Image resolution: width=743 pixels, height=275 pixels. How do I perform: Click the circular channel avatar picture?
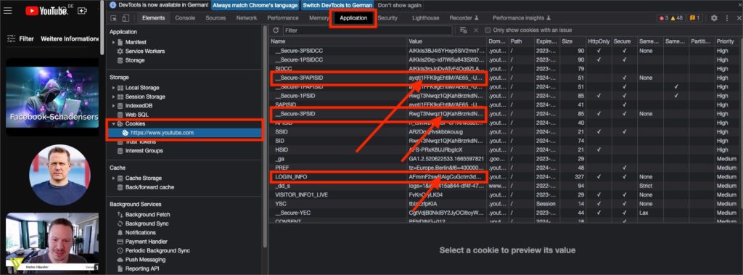pos(59,174)
